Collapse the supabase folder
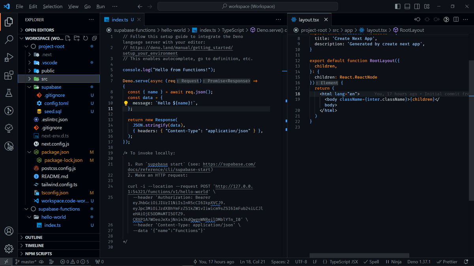The image size is (474, 266). point(59,87)
